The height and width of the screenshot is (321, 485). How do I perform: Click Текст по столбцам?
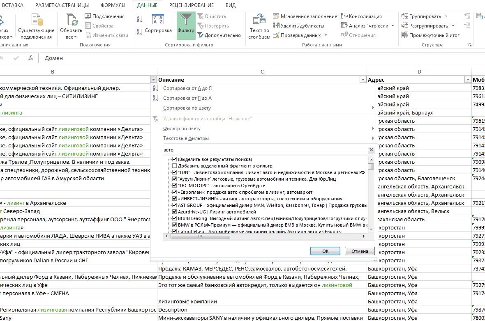pyautogui.click(x=259, y=27)
